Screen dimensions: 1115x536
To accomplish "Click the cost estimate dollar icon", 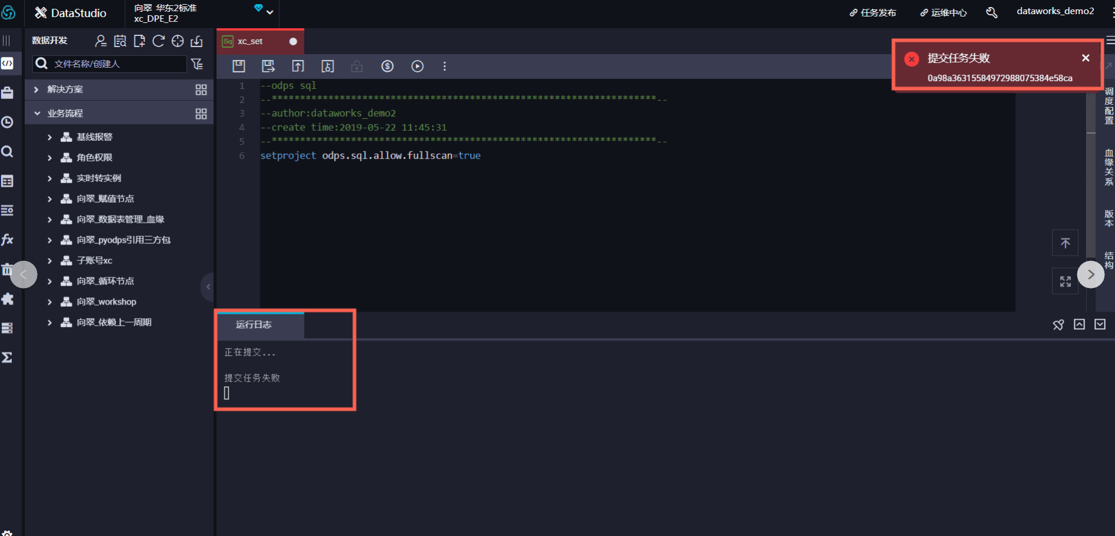I will 387,66.
